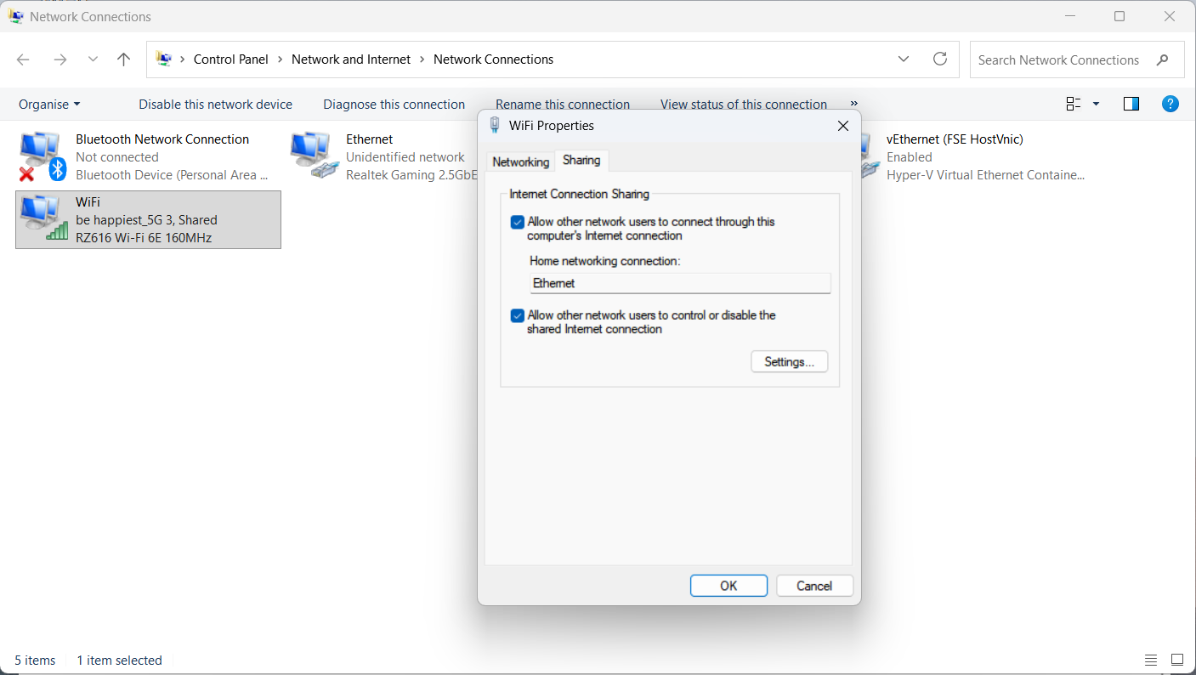Uncheck allowing others to control shared connection
The width and height of the screenshot is (1196, 675).
518,315
